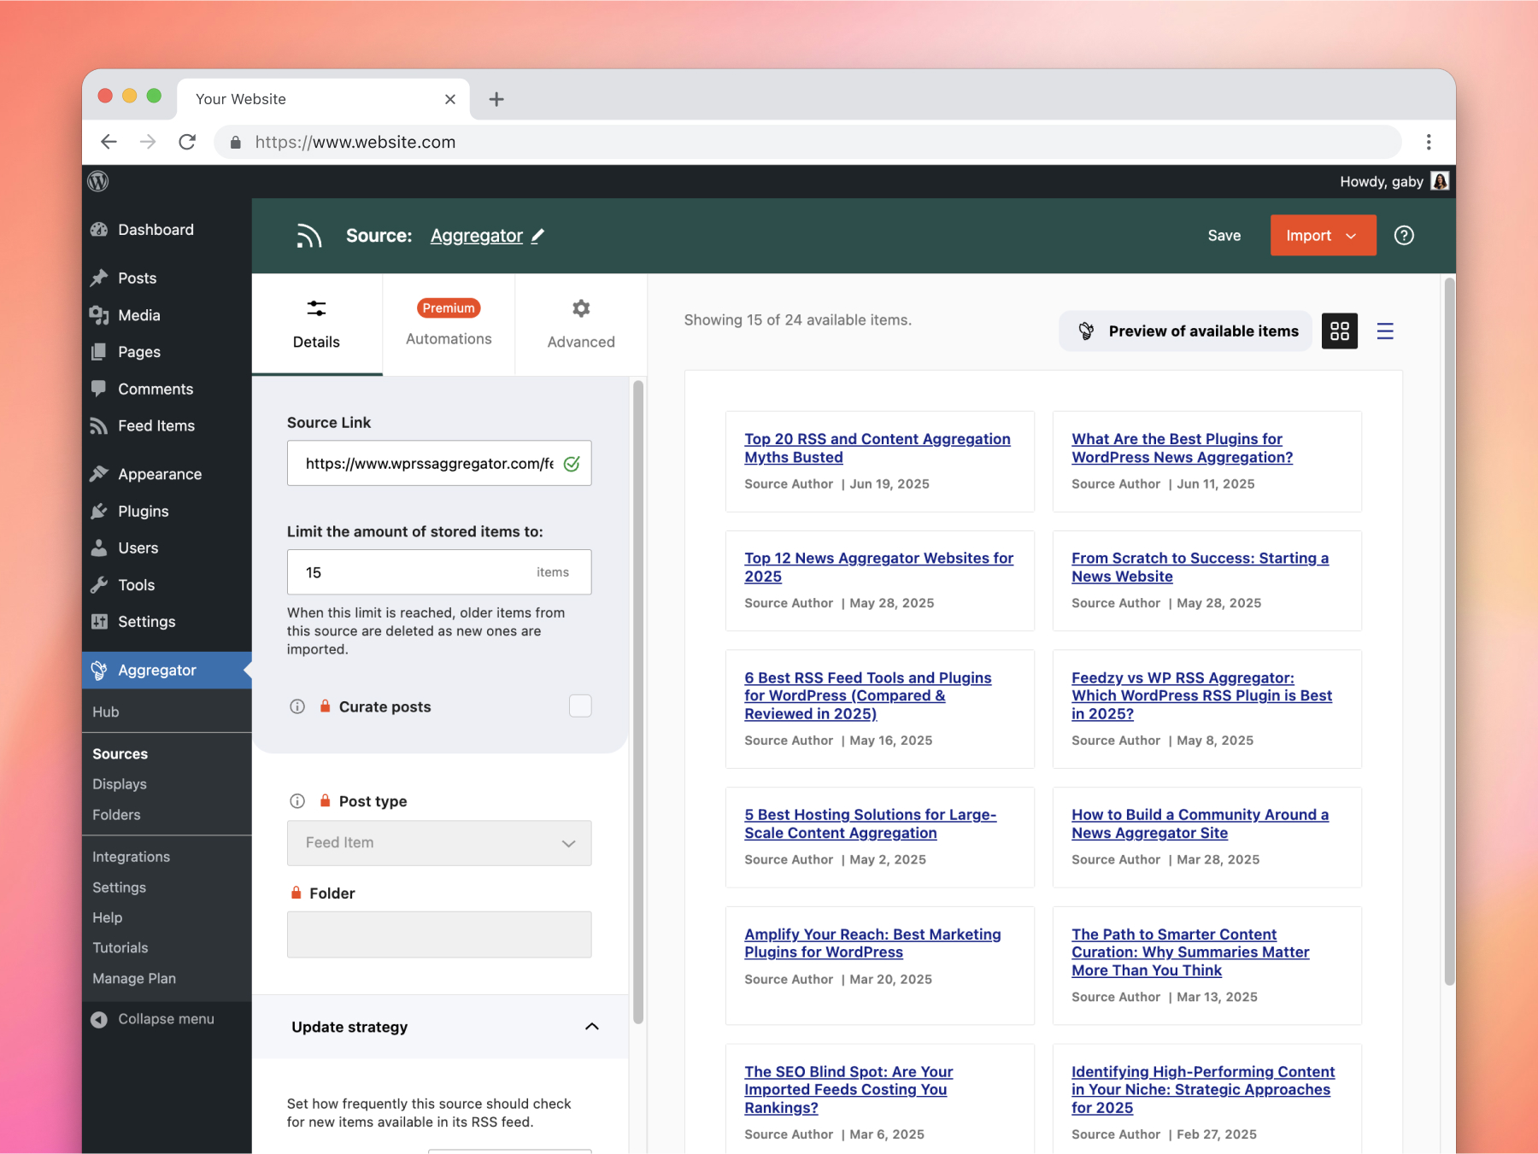Open Top 12 News Aggregator Websites article
The image size is (1538, 1154).
(x=878, y=567)
